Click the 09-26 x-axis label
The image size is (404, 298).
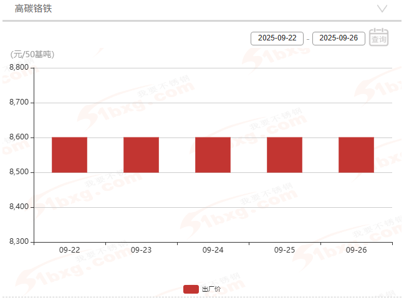tap(356, 249)
